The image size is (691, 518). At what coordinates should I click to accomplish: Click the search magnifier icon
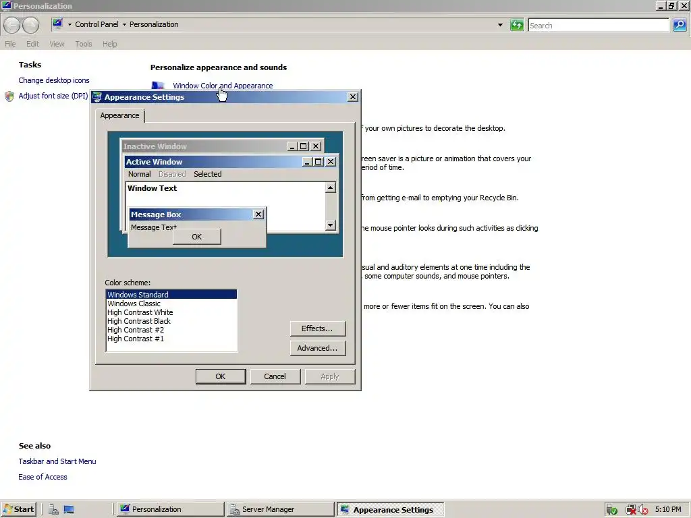(x=680, y=25)
